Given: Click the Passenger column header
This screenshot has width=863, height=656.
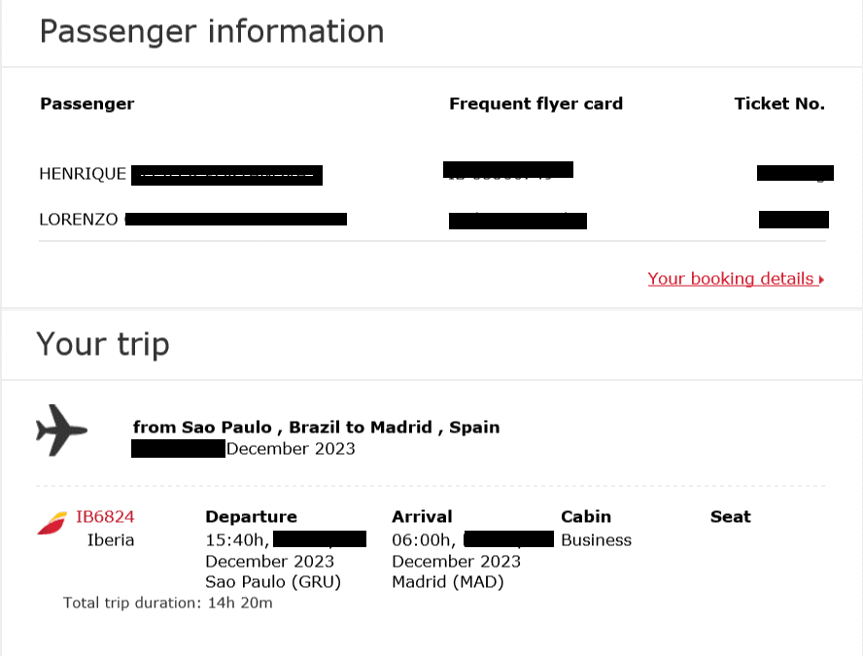Looking at the screenshot, I should click(86, 103).
